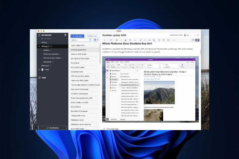The height and width of the screenshot is (159, 239).
Task: Open note 'LiveDrive 2025 update'
Action: pyautogui.click(x=85, y=54)
